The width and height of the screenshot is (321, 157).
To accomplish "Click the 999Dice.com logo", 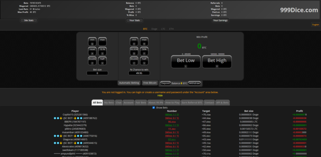I will (299, 10).
